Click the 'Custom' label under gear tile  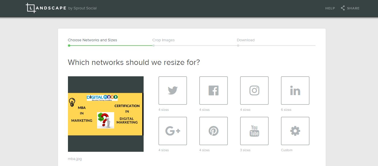287,150
